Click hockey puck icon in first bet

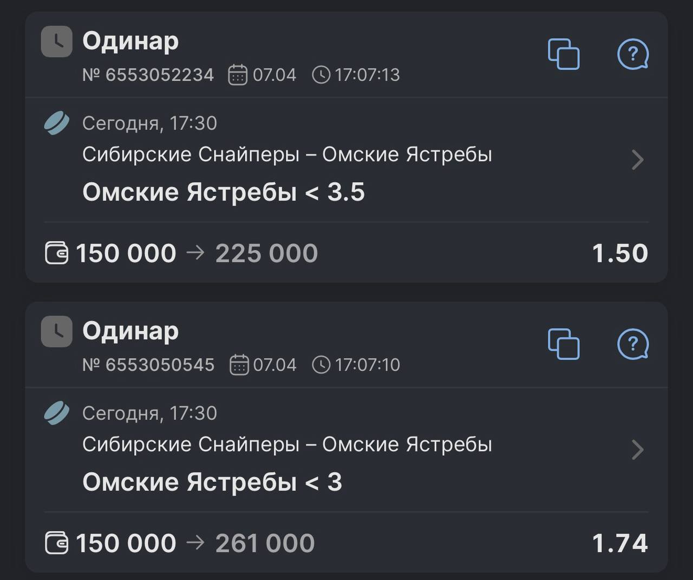56,123
